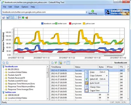
Task: Open the Help menu
Action: [x=33, y=7]
